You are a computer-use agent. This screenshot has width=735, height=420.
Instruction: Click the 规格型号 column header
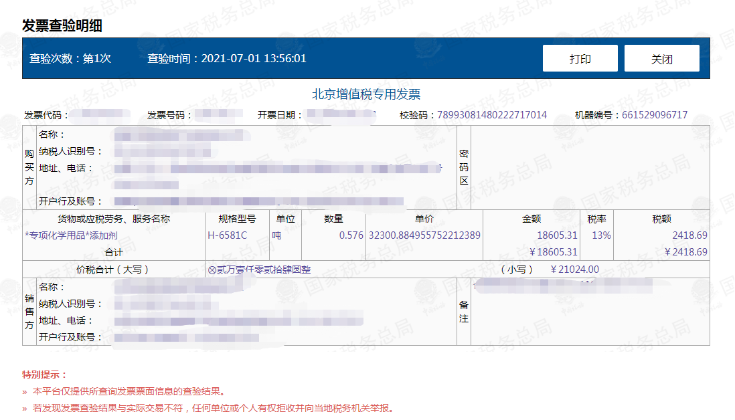tap(237, 219)
